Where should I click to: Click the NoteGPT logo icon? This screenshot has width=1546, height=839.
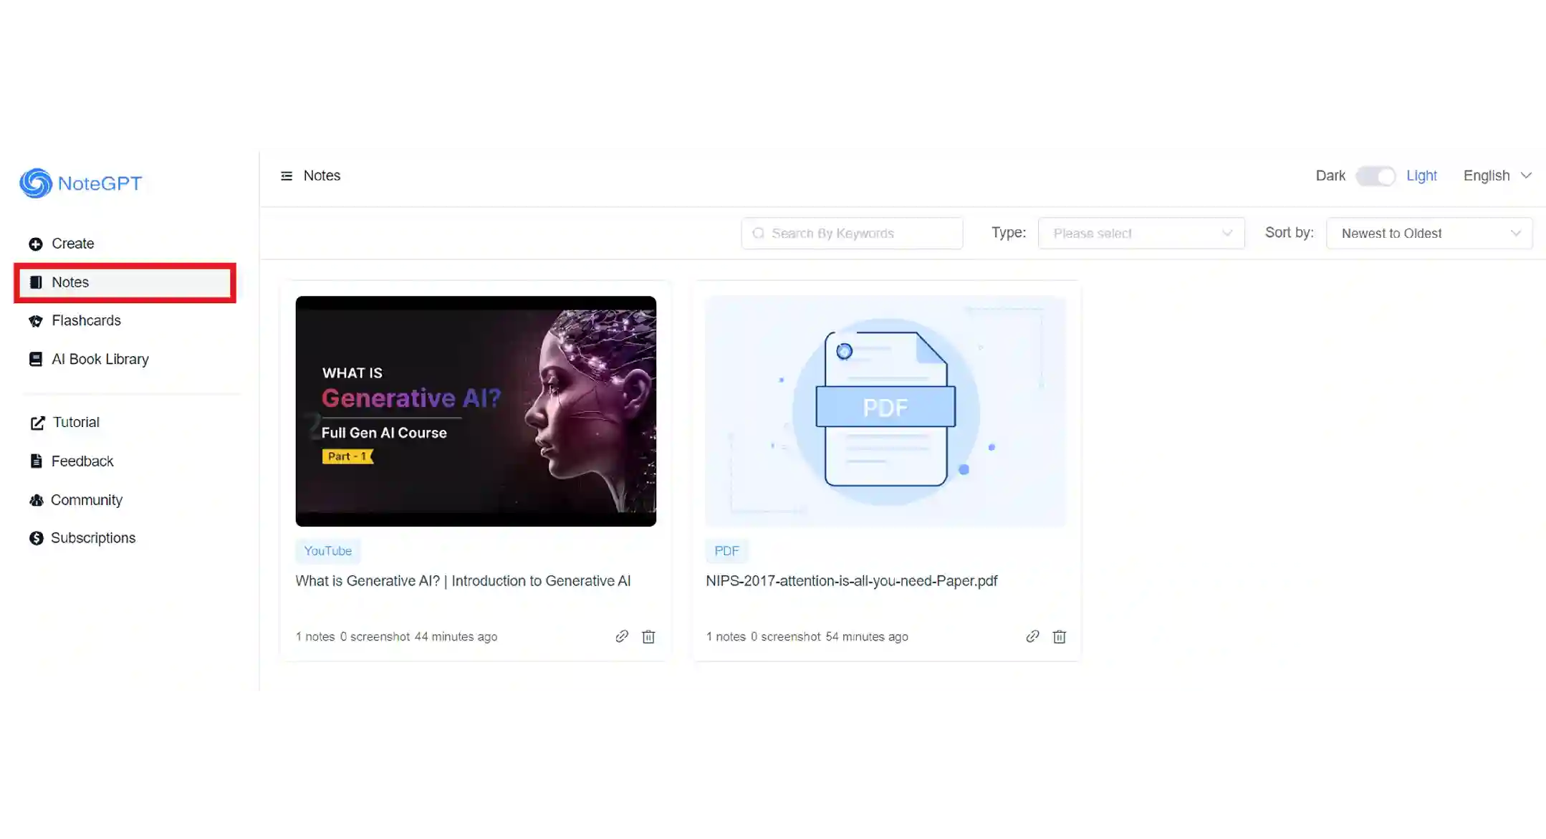(x=34, y=183)
